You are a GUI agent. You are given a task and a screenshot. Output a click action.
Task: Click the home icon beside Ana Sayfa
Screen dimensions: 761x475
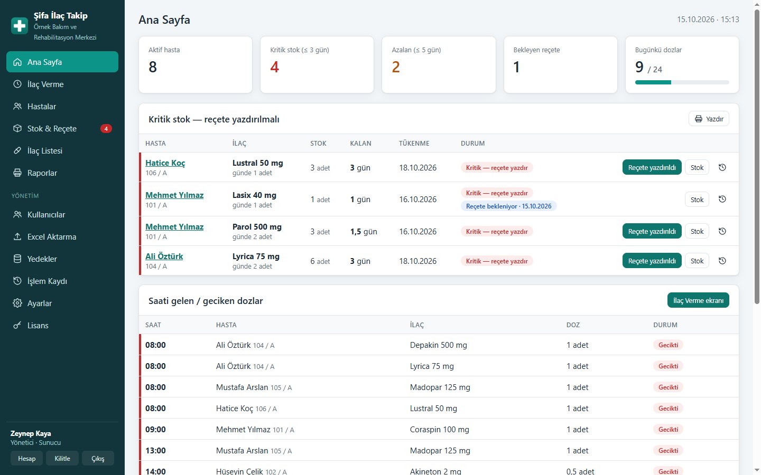17,62
